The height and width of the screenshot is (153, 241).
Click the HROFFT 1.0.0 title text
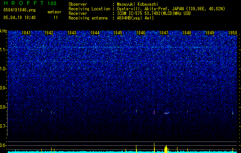[30, 3]
